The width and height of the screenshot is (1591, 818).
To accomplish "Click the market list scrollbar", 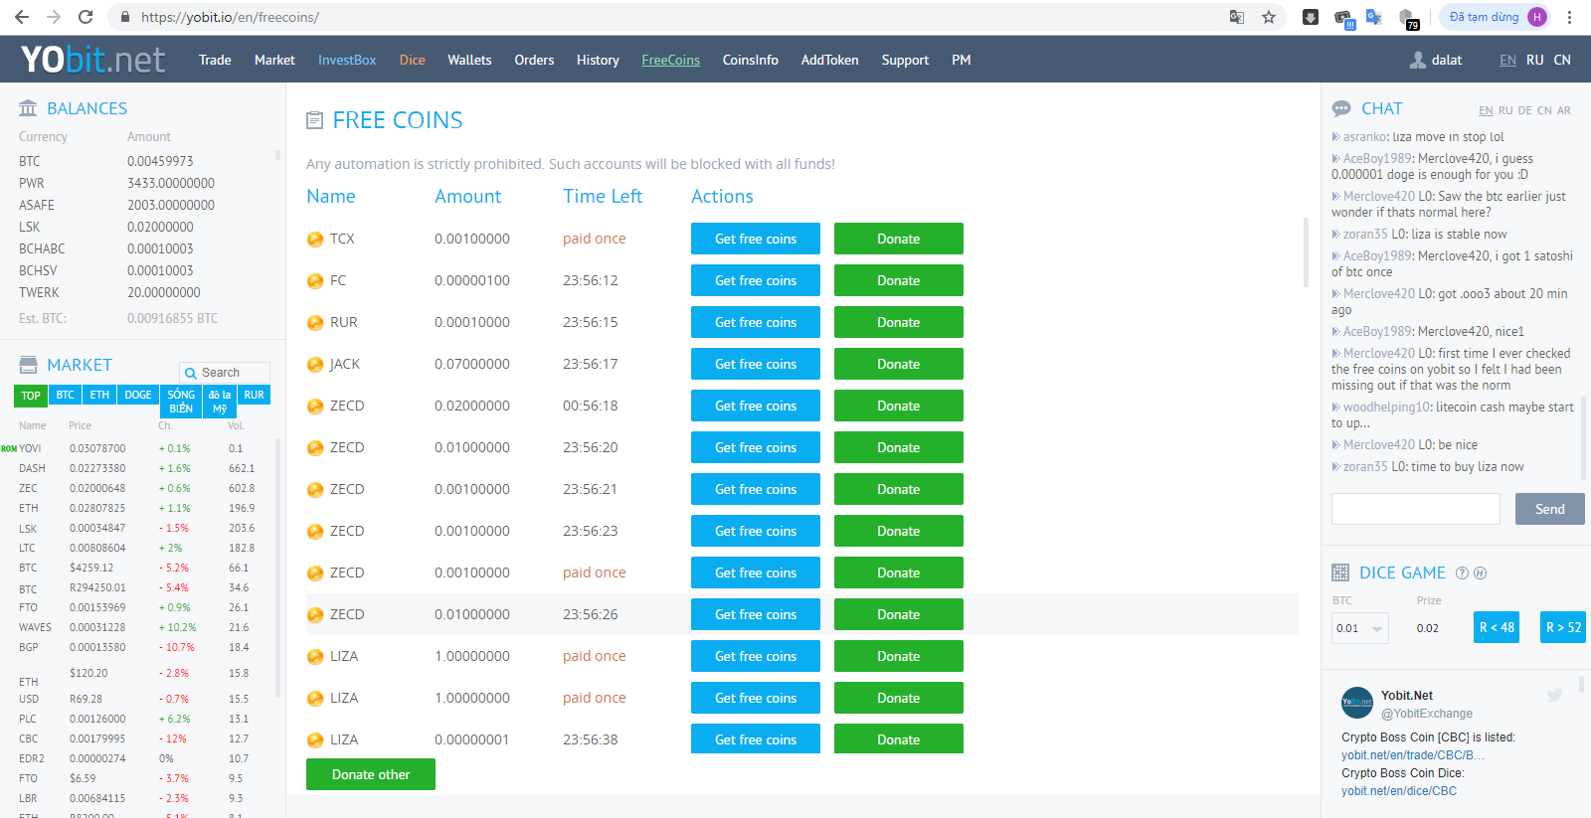I will coord(277,567).
